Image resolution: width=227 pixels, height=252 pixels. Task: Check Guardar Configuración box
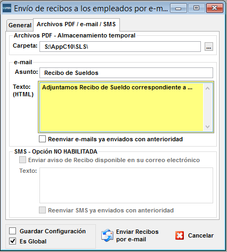[13, 231]
